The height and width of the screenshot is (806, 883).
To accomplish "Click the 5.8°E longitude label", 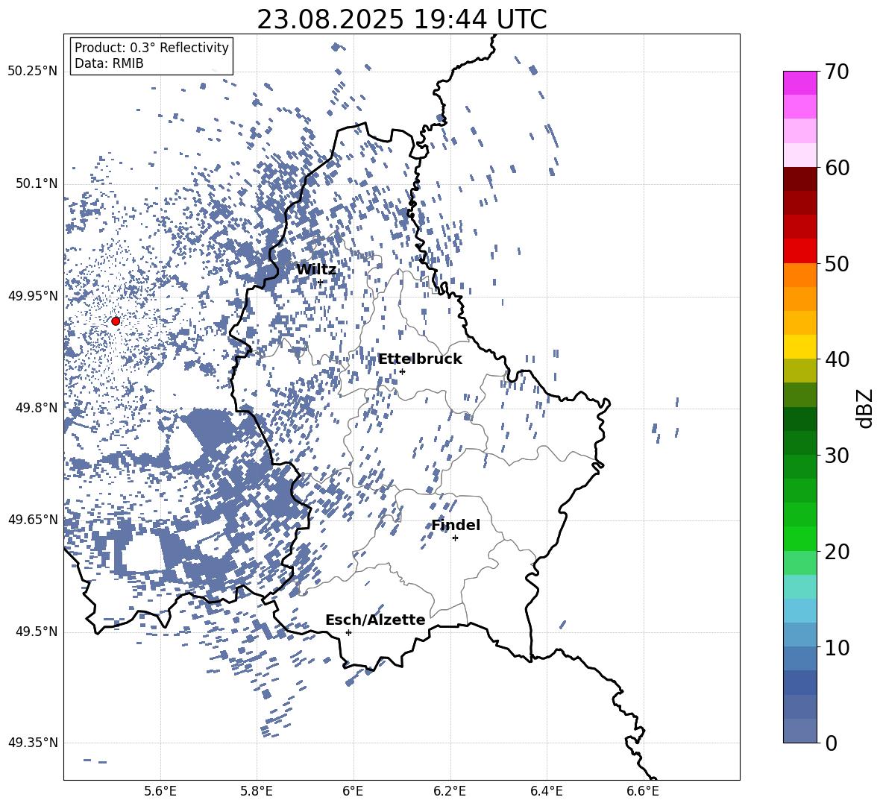I will [257, 791].
